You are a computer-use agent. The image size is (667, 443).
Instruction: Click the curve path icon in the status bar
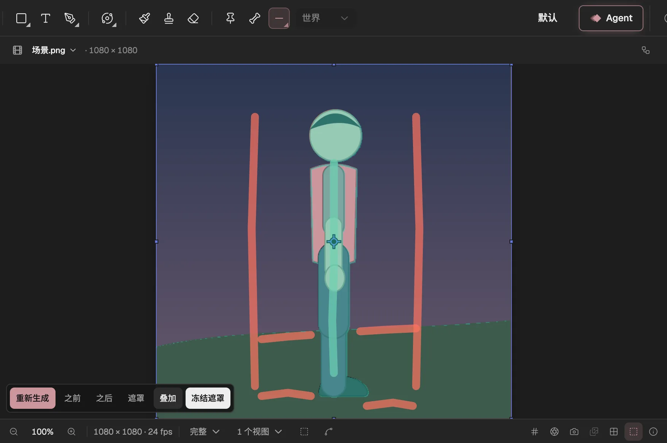tap(329, 432)
